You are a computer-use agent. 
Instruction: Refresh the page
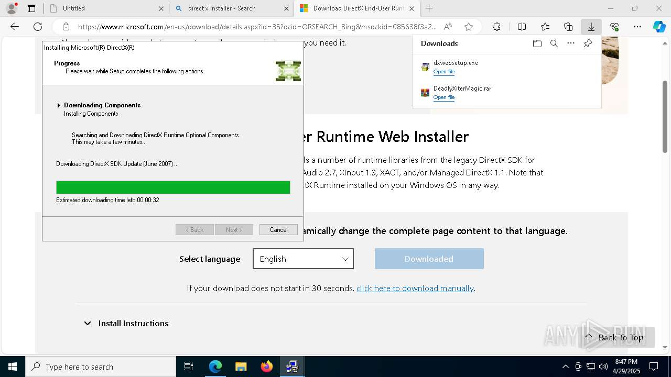[x=38, y=27]
